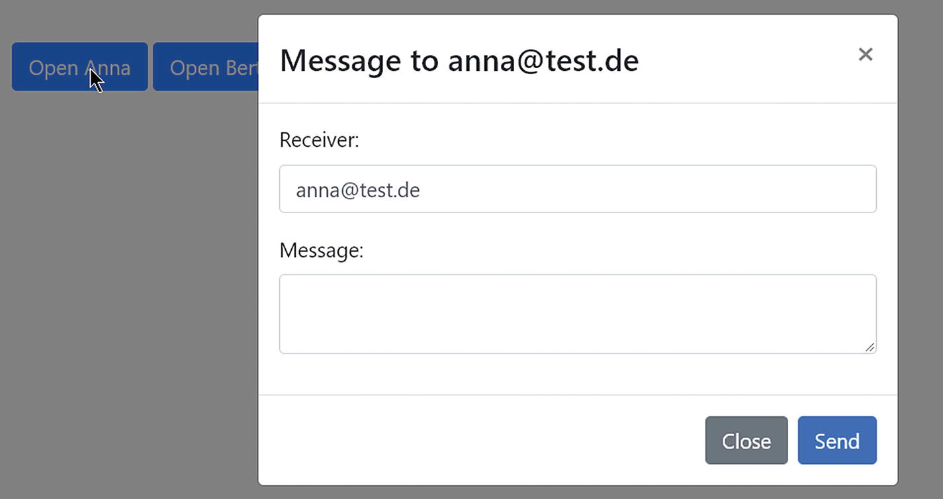Click the blank right end of Receiver field
This screenshot has width=943, height=499.
pyautogui.click(x=794, y=189)
